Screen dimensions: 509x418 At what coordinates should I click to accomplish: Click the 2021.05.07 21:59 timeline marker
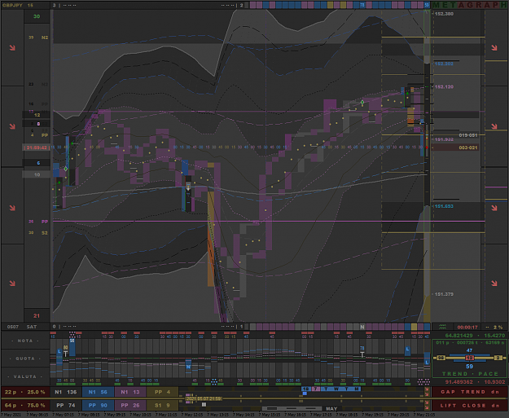pos(204,398)
